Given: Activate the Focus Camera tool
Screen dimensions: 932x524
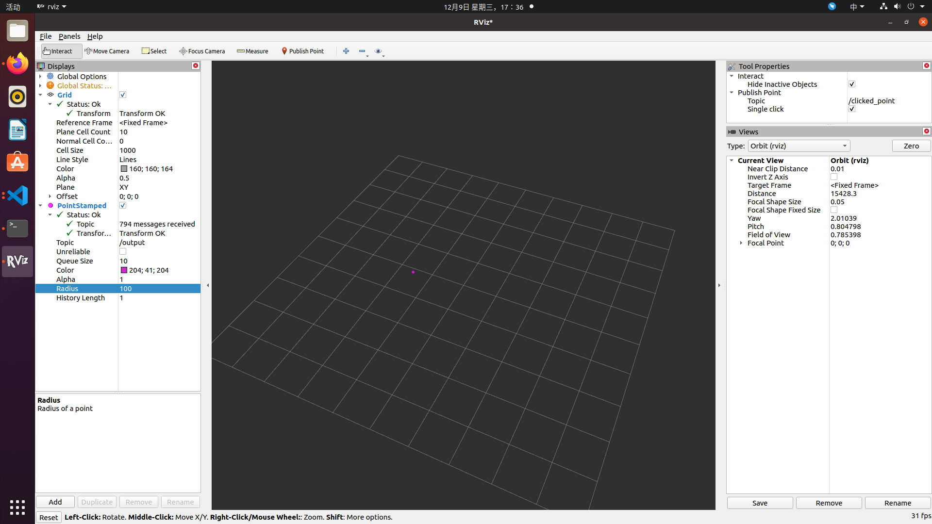Looking at the screenshot, I should pos(202,51).
